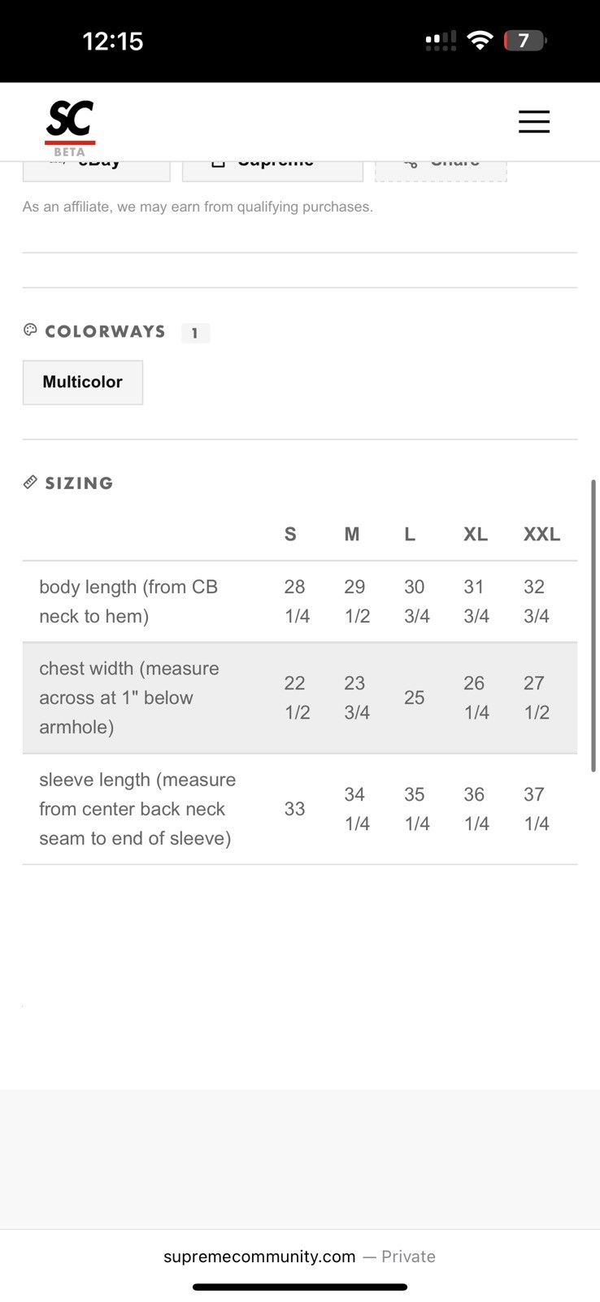
Task: Tap the XXL size column header
Action: [541, 535]
